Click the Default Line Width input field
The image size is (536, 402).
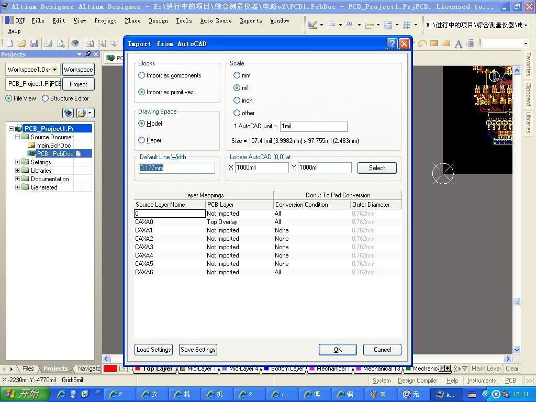(x=177, y=168)
